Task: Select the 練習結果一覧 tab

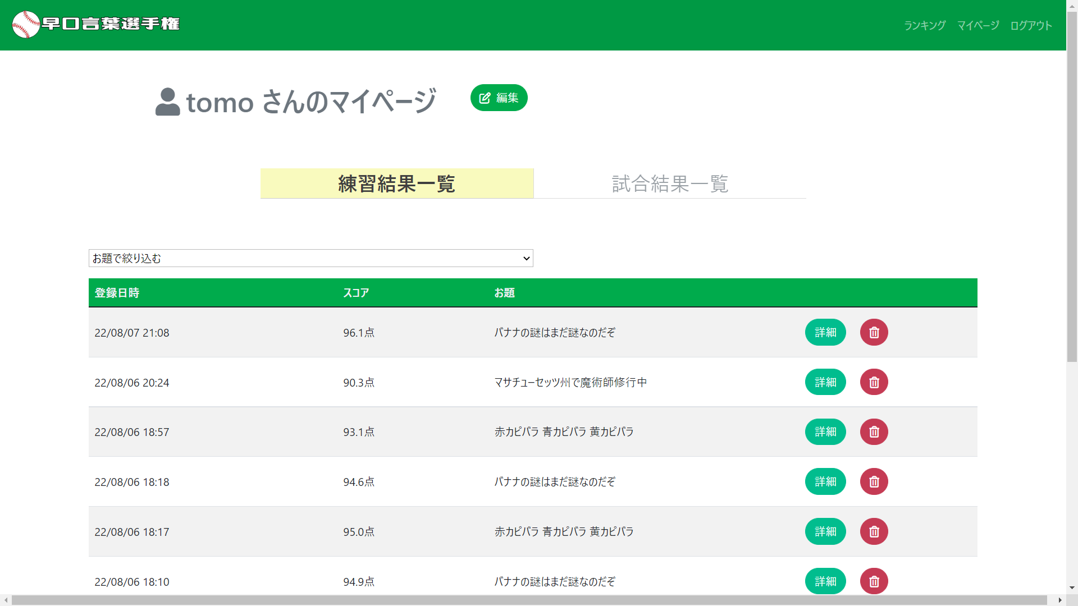Action: [396, 183]
